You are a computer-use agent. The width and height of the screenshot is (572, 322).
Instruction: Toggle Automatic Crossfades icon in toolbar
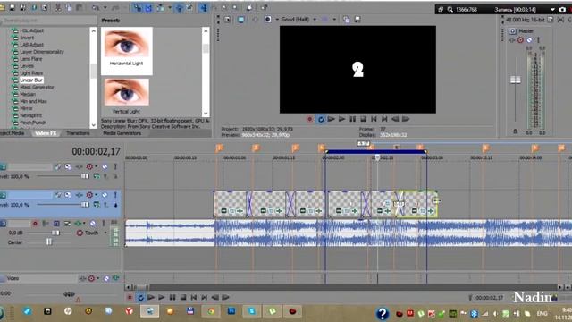pos(148,8)
